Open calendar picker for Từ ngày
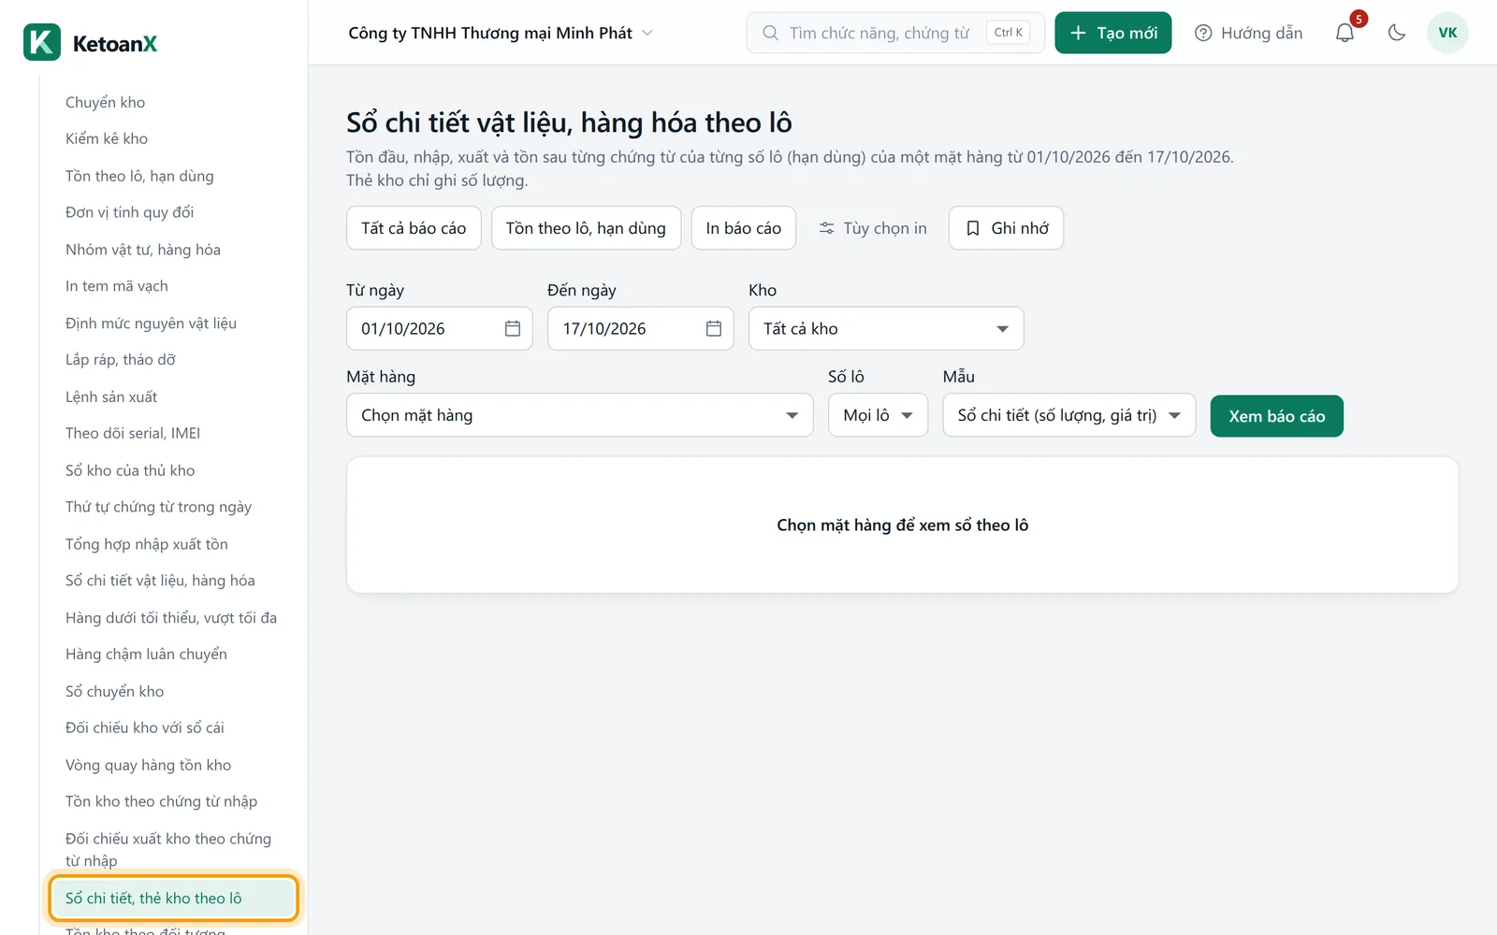The height and width of the screenshot is (935, 1497). [513, 328]
